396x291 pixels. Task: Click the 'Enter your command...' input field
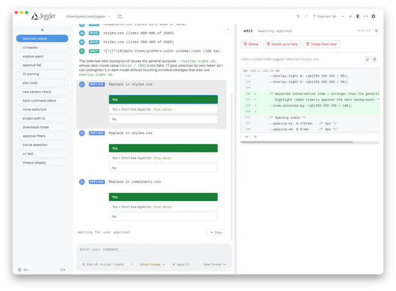(154, 249)
